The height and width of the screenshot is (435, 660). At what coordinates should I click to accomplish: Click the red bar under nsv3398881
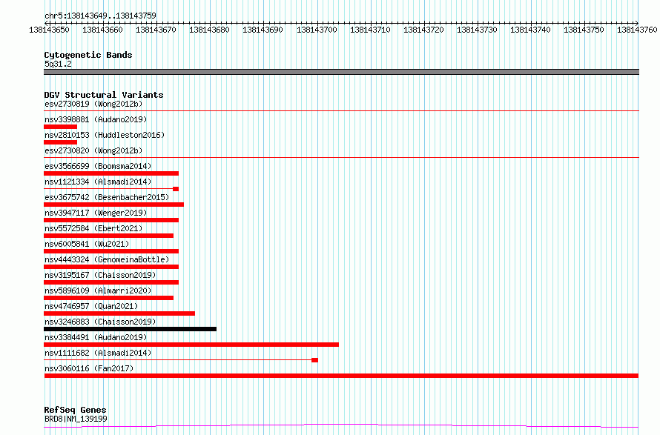(x=60, y=127)
